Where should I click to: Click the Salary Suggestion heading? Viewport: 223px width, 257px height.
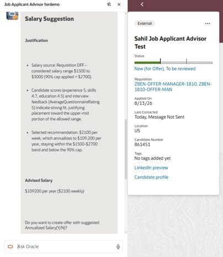click(x=49, y=19)
